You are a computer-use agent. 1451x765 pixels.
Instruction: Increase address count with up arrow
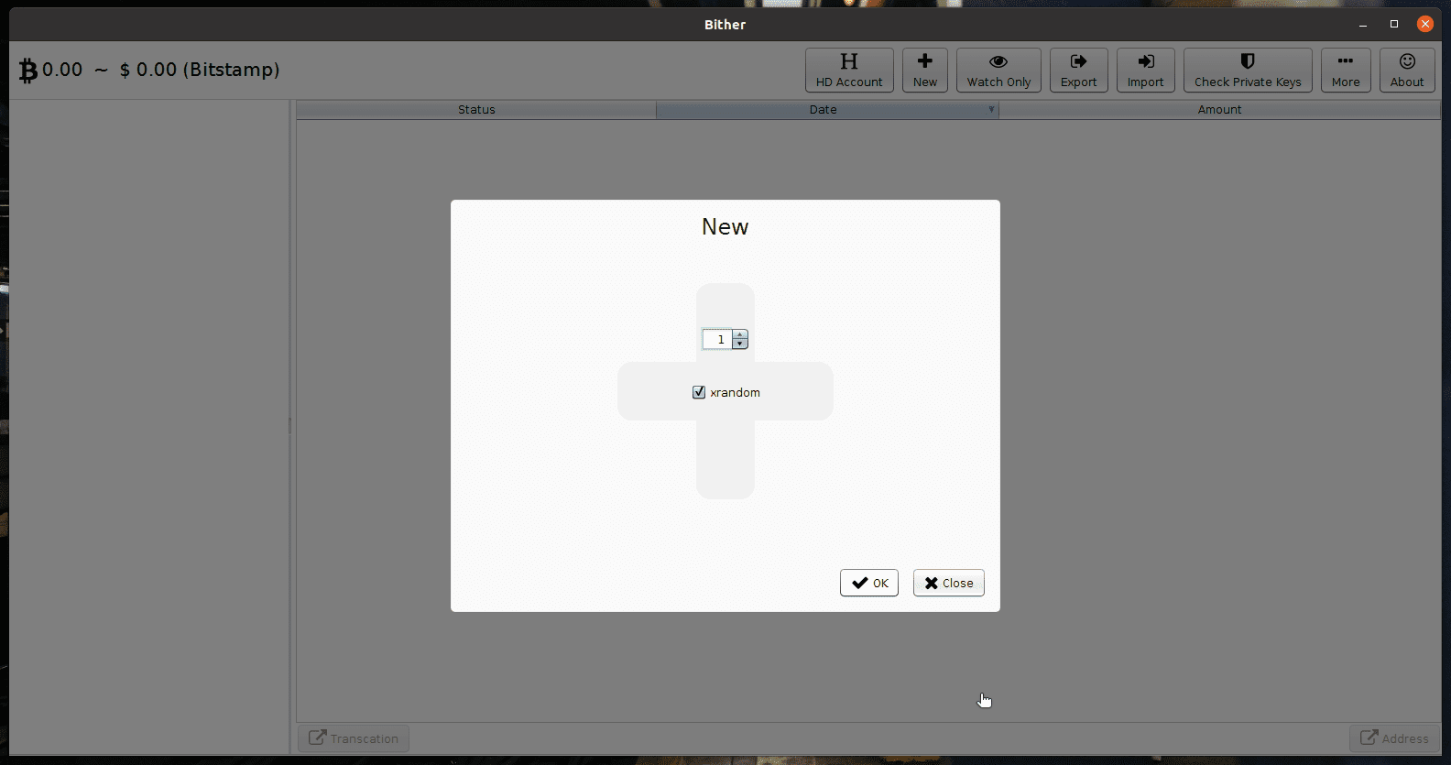(x=740, y=335)
